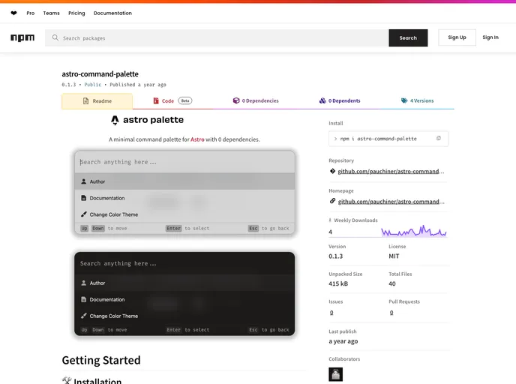
Task: Click the Published a year ago text
Action: point(138,85)
